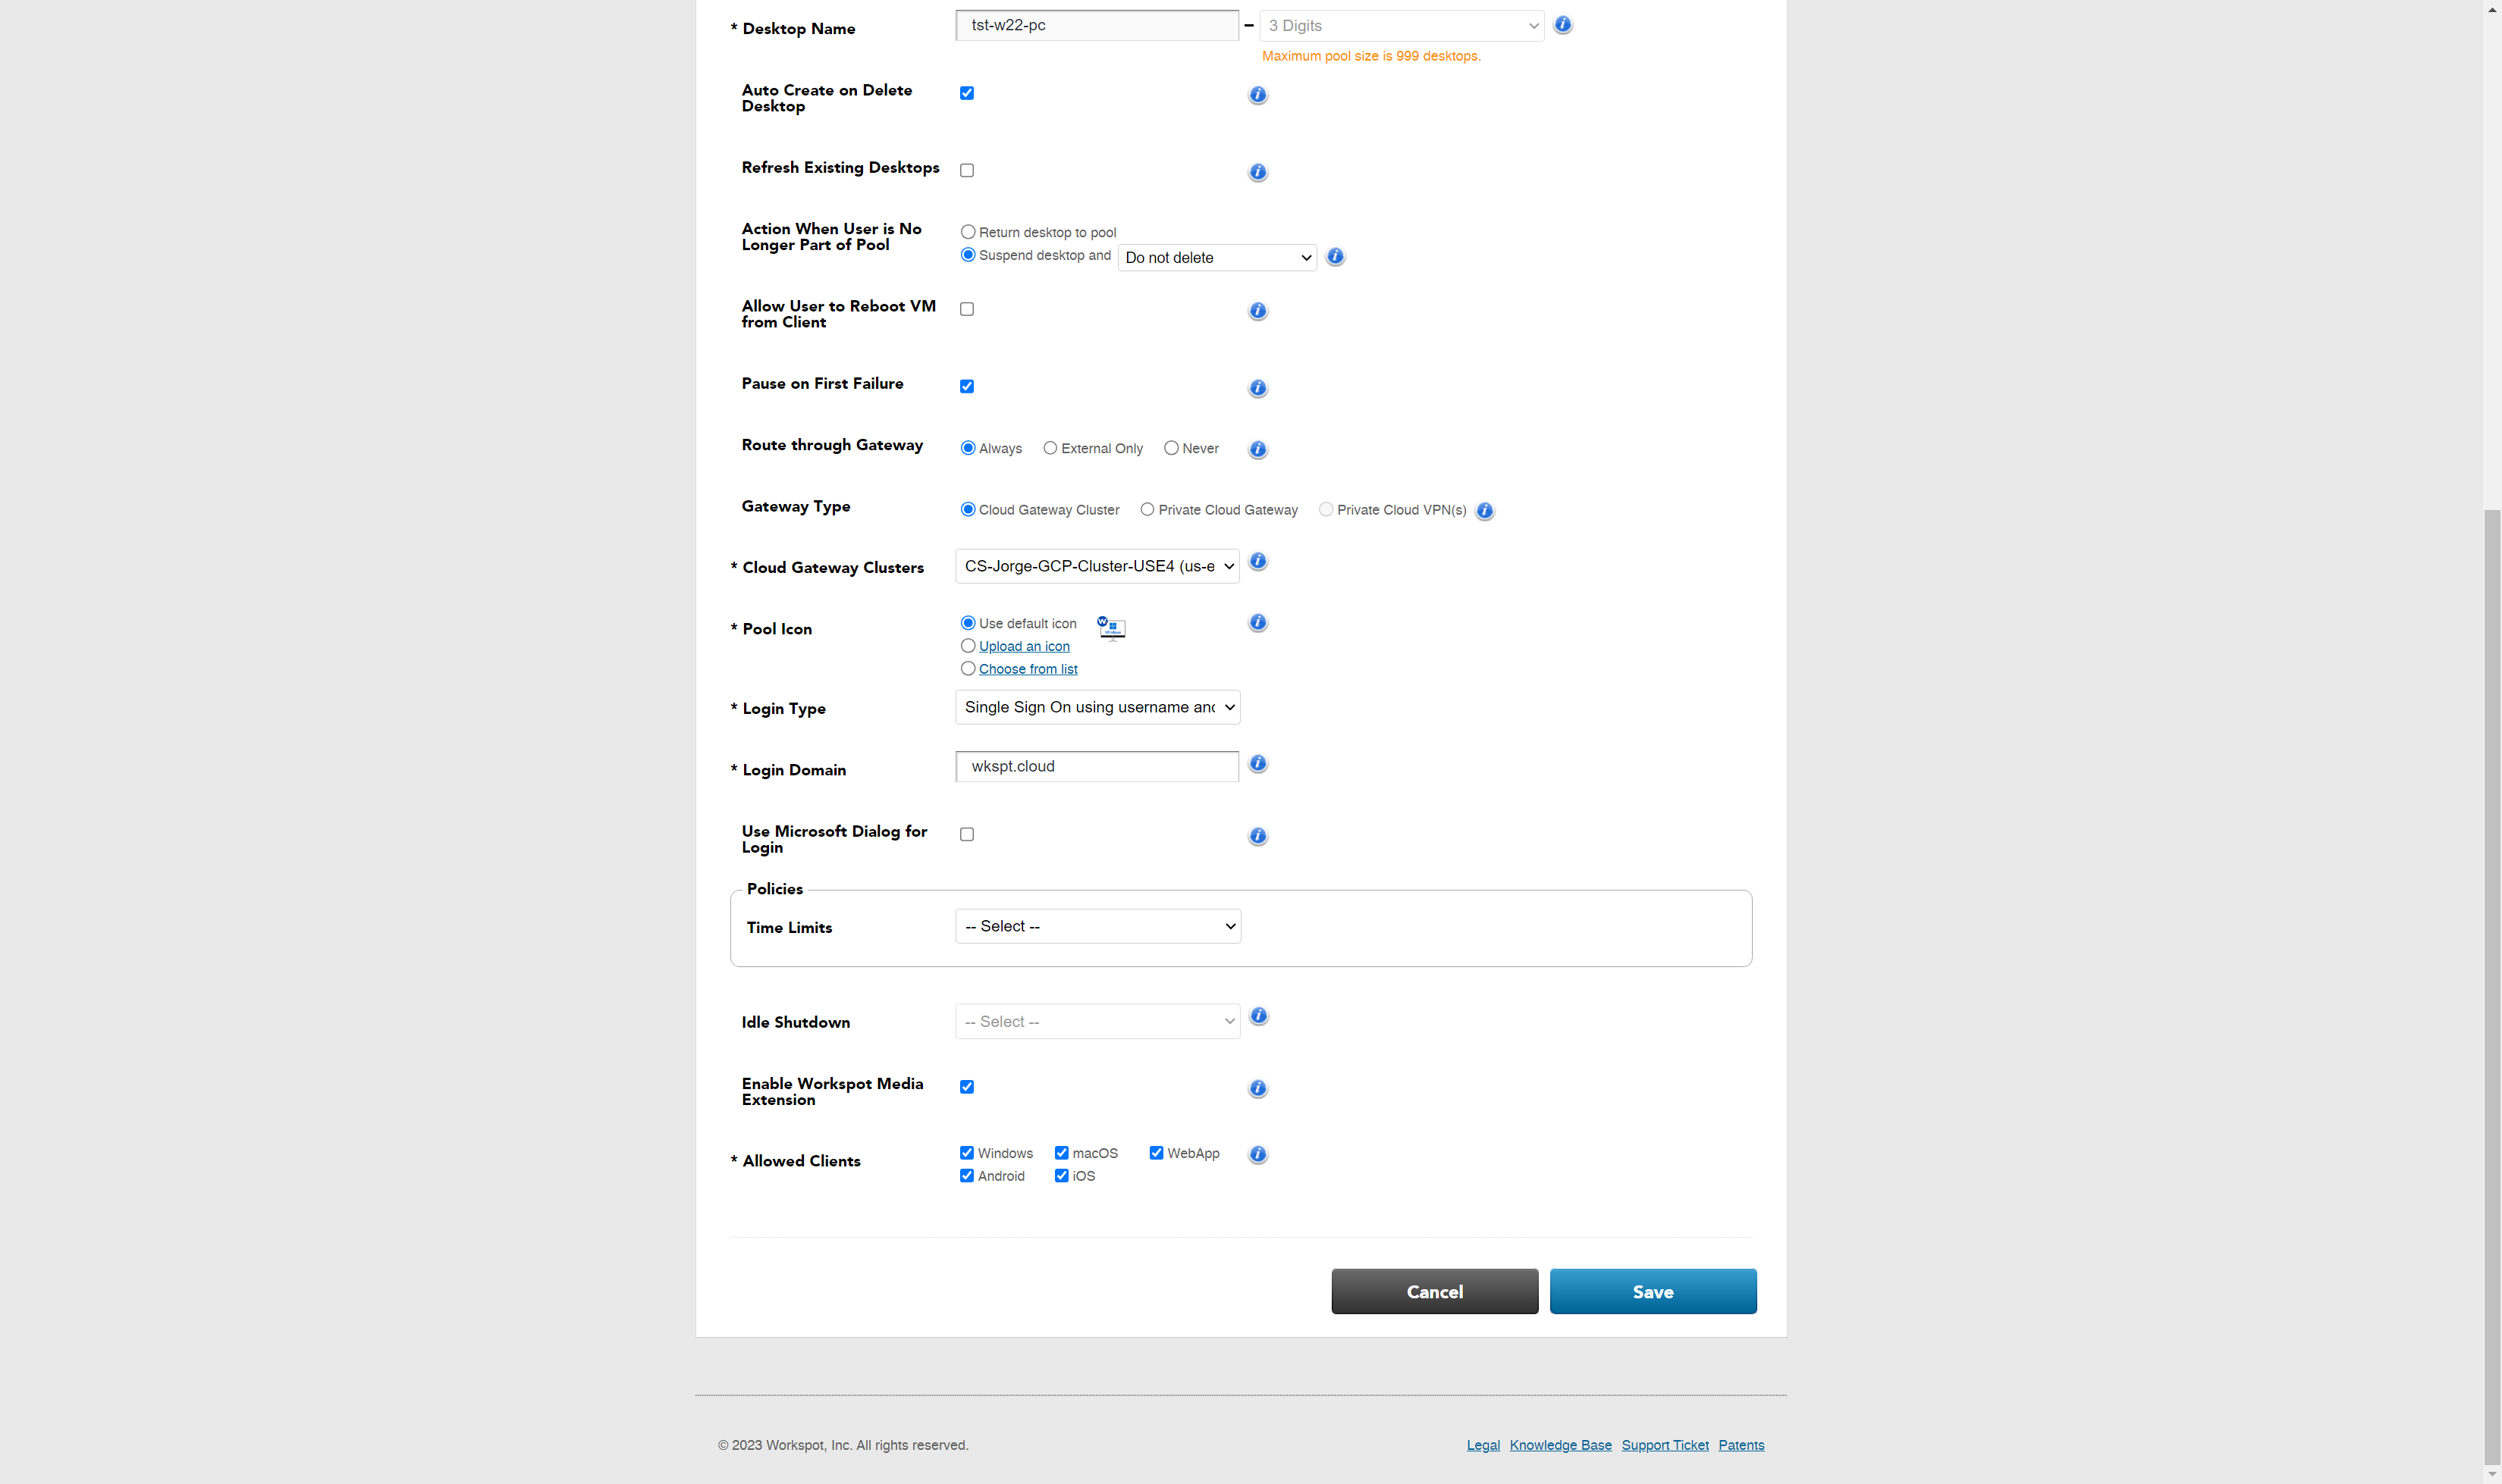The image size is (2502, 1484).
Task: Click the Save button
Action: (x=1653, y=1291)
